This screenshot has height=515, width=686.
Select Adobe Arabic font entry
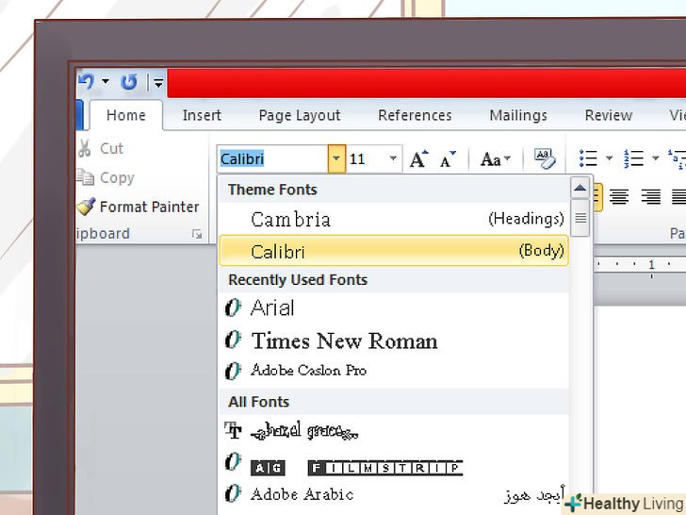(394, 494)
